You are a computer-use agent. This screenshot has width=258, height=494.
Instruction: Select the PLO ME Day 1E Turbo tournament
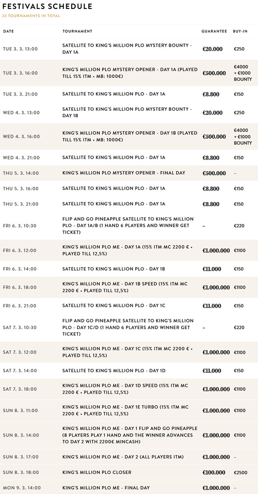click(125, 410)
